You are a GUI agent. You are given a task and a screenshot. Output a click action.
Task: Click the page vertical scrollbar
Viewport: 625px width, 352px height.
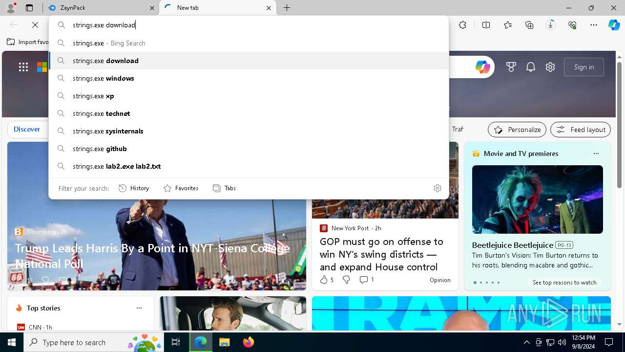click(x=619, y=125)
